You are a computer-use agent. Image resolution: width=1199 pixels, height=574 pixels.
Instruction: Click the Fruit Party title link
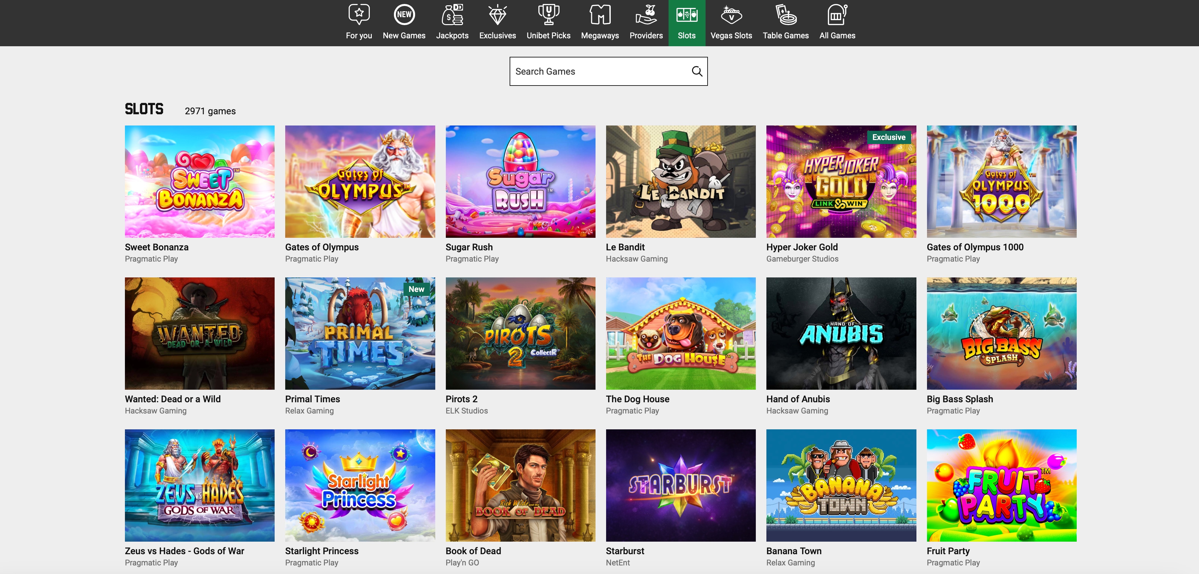click(x=948, y=551)
